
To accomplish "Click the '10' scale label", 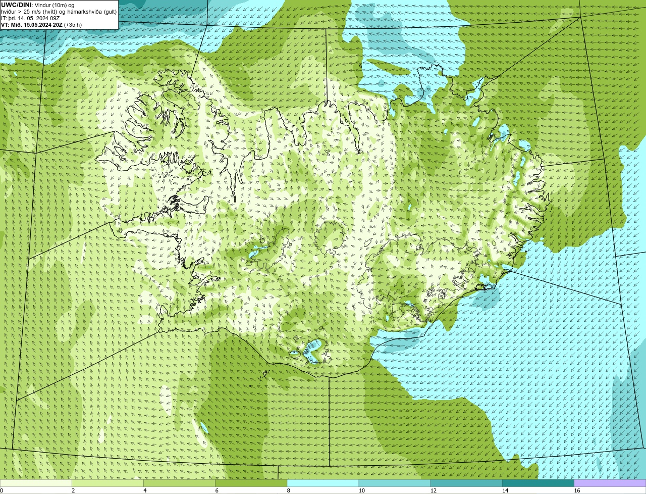I will (361, 490).
